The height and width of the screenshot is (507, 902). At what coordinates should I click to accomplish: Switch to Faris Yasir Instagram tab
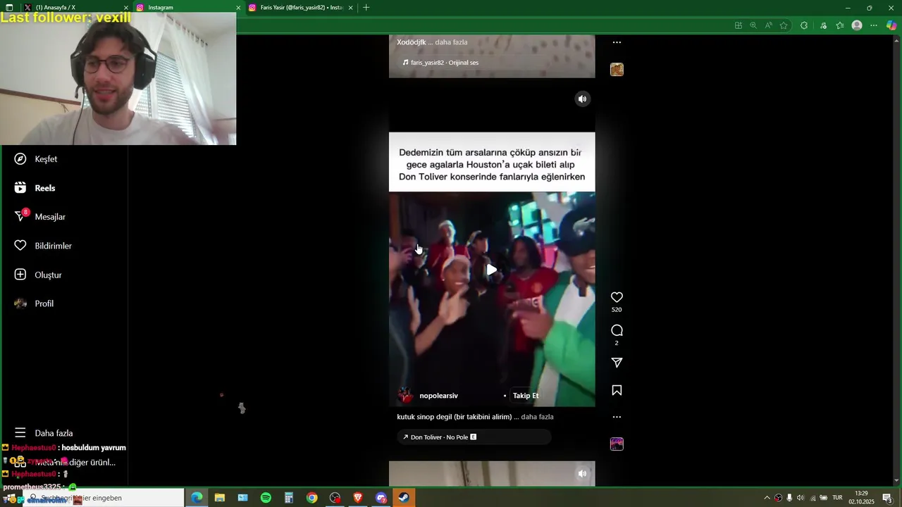point(301,8)
